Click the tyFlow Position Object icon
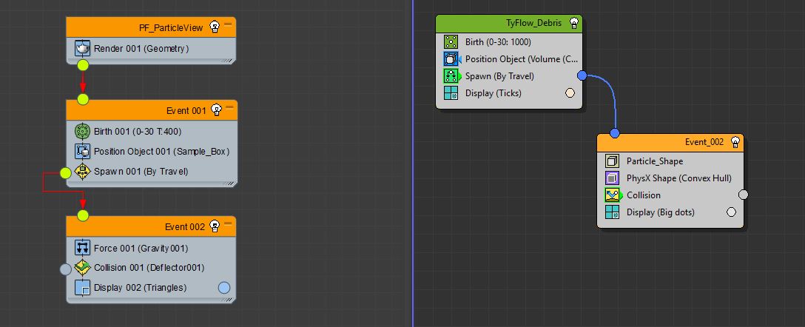This screenshot has width=805, height=327. click(x=451, y=59)
